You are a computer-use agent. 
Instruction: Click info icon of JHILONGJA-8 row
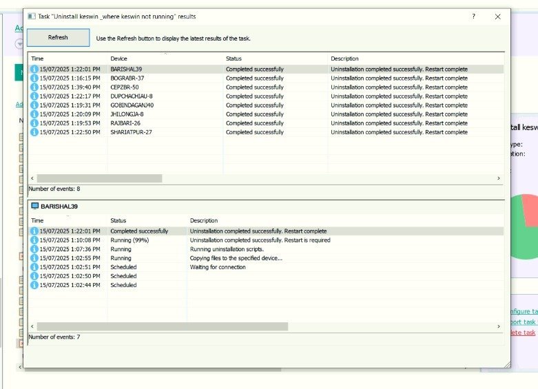(34, 114)
